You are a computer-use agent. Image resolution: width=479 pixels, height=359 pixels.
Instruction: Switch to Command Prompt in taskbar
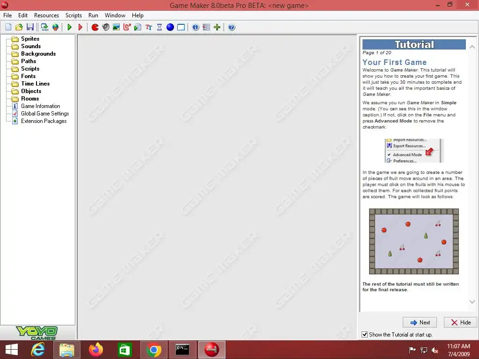point(183,350)
